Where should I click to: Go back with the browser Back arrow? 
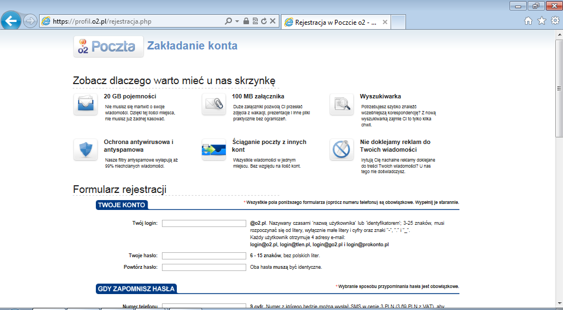point(11,21)
